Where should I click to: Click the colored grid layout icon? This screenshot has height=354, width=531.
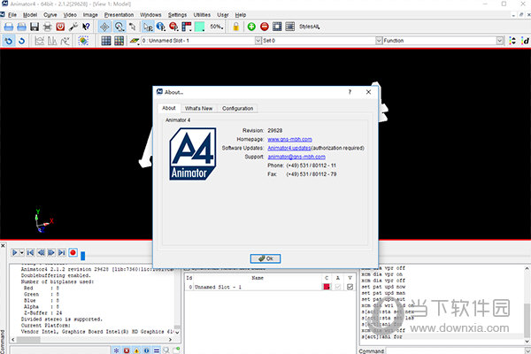(119, 41)
